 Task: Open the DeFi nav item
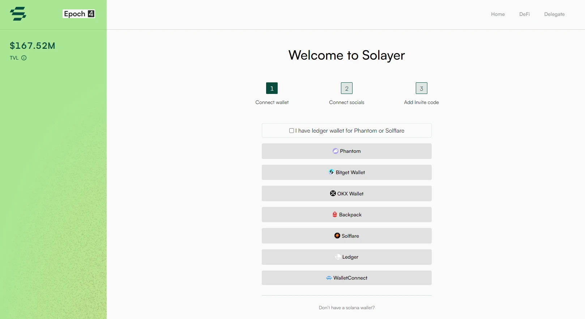point(525,14)
